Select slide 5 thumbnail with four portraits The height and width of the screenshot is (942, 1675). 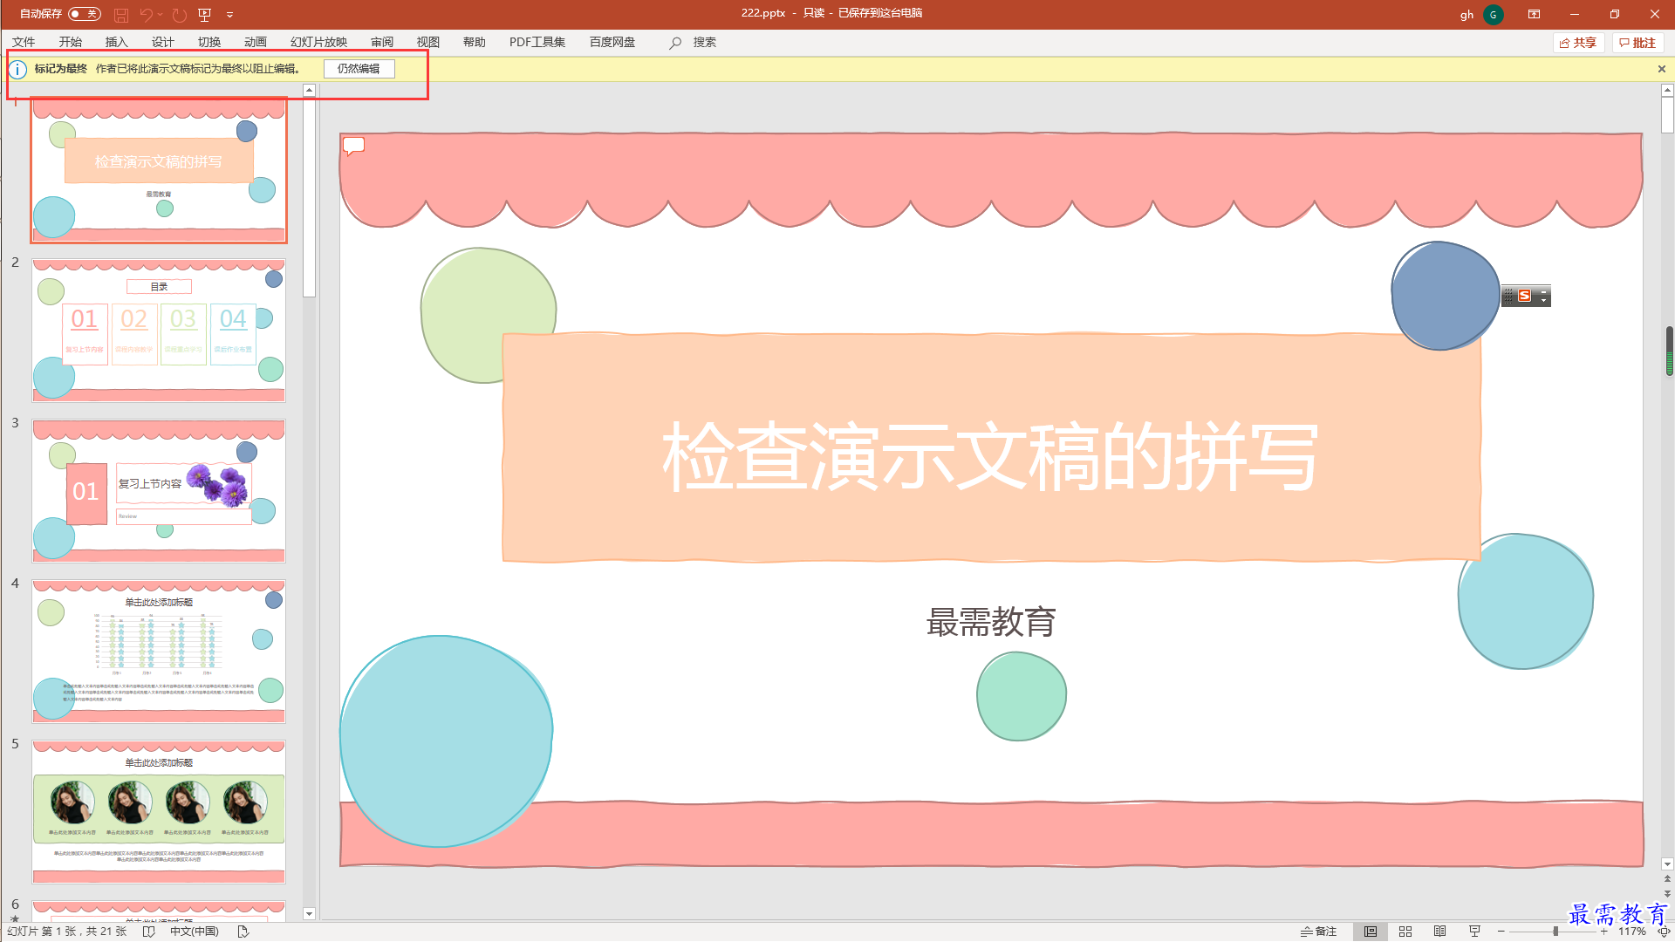click(159, 812)
